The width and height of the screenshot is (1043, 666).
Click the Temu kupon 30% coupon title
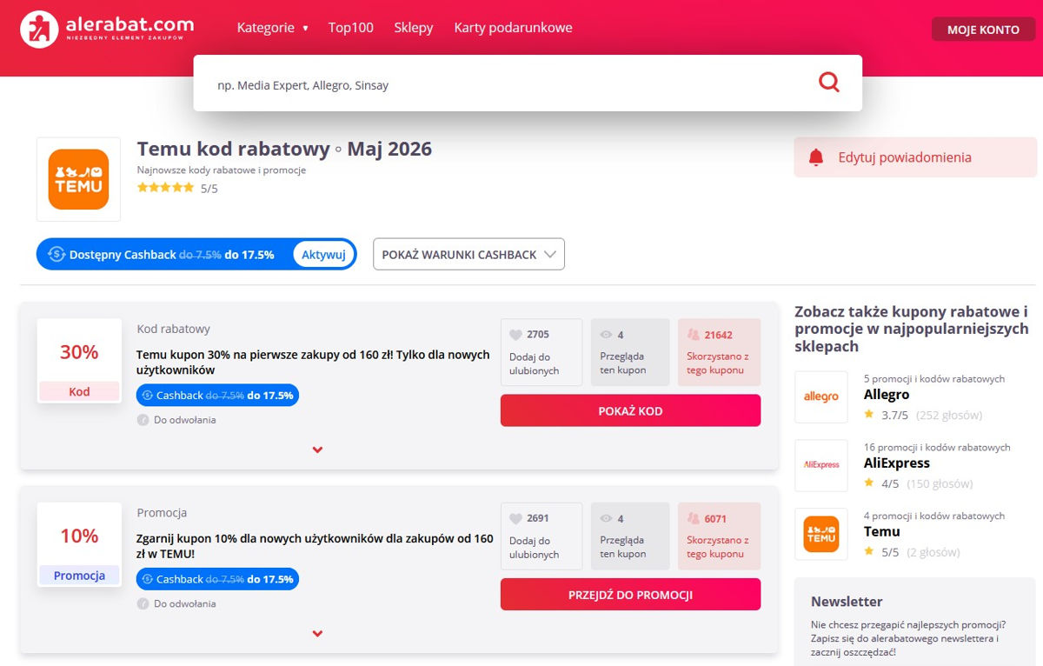[313, 362]
